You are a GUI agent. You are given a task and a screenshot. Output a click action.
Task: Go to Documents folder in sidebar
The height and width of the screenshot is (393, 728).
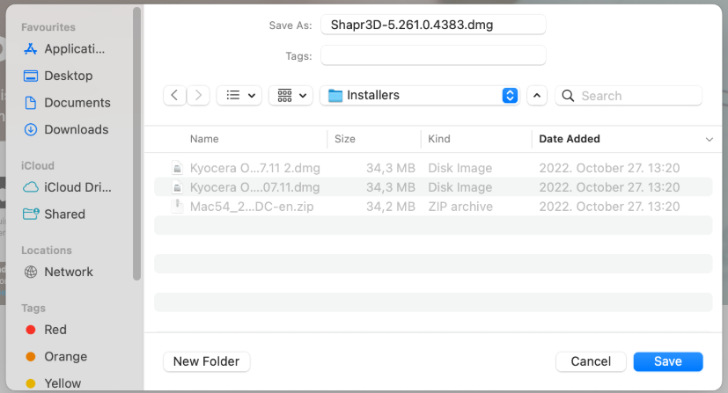click(x=77, y=102)
